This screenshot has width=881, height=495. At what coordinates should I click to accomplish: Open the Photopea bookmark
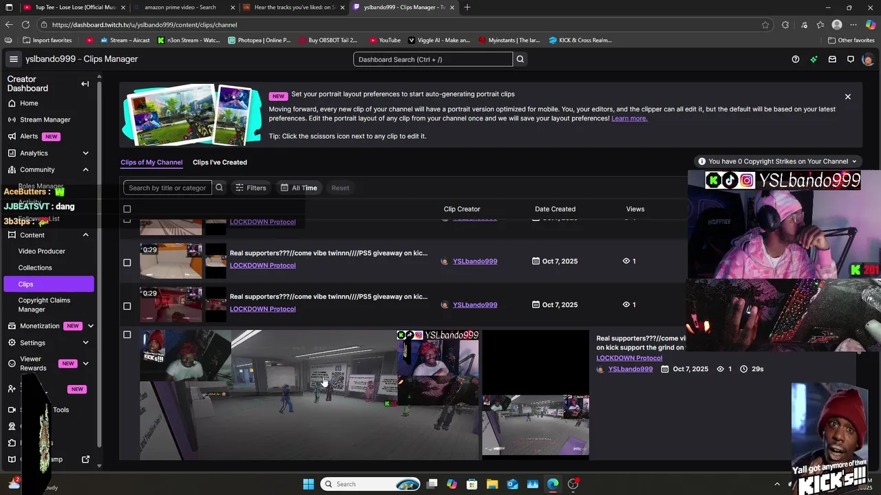coord(259,40)
